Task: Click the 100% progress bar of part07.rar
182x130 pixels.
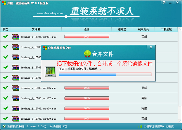Action: pyautogui.click(x=87, y=98)
